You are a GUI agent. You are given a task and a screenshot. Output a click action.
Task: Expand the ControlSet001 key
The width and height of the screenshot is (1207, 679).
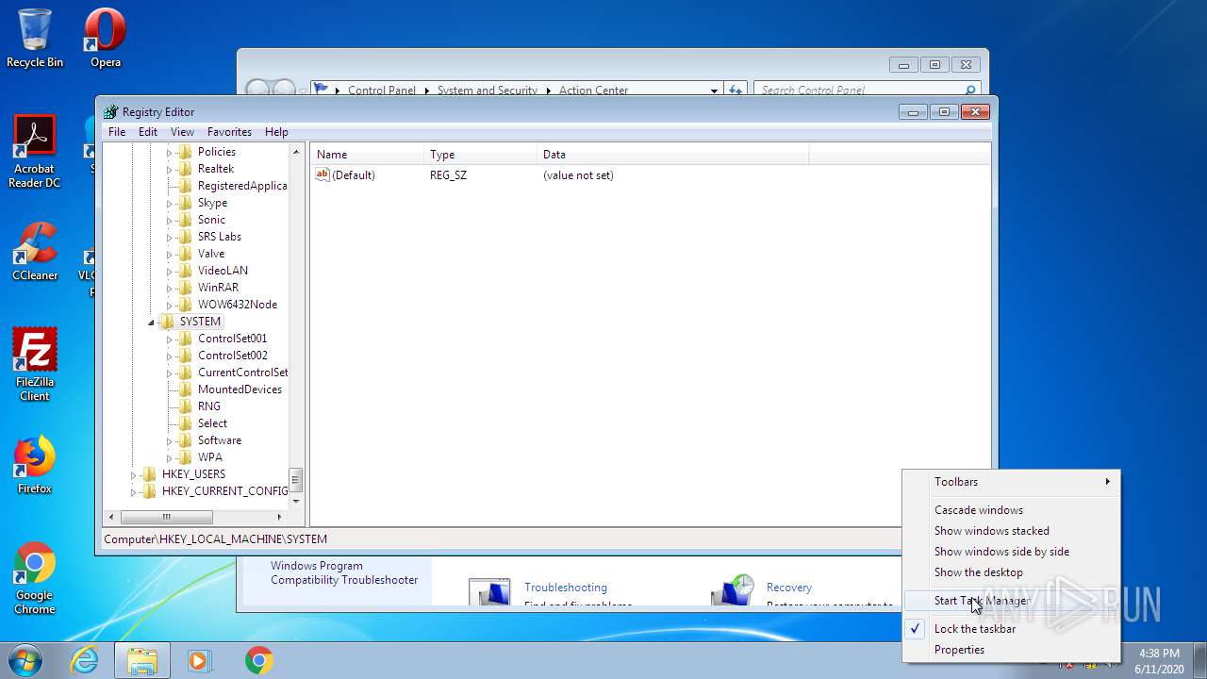click(170, 339)
